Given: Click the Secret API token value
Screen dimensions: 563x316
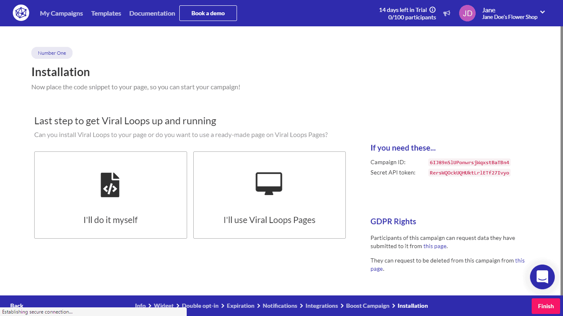Looking at the screenshot, I should (x=469, y=173).
